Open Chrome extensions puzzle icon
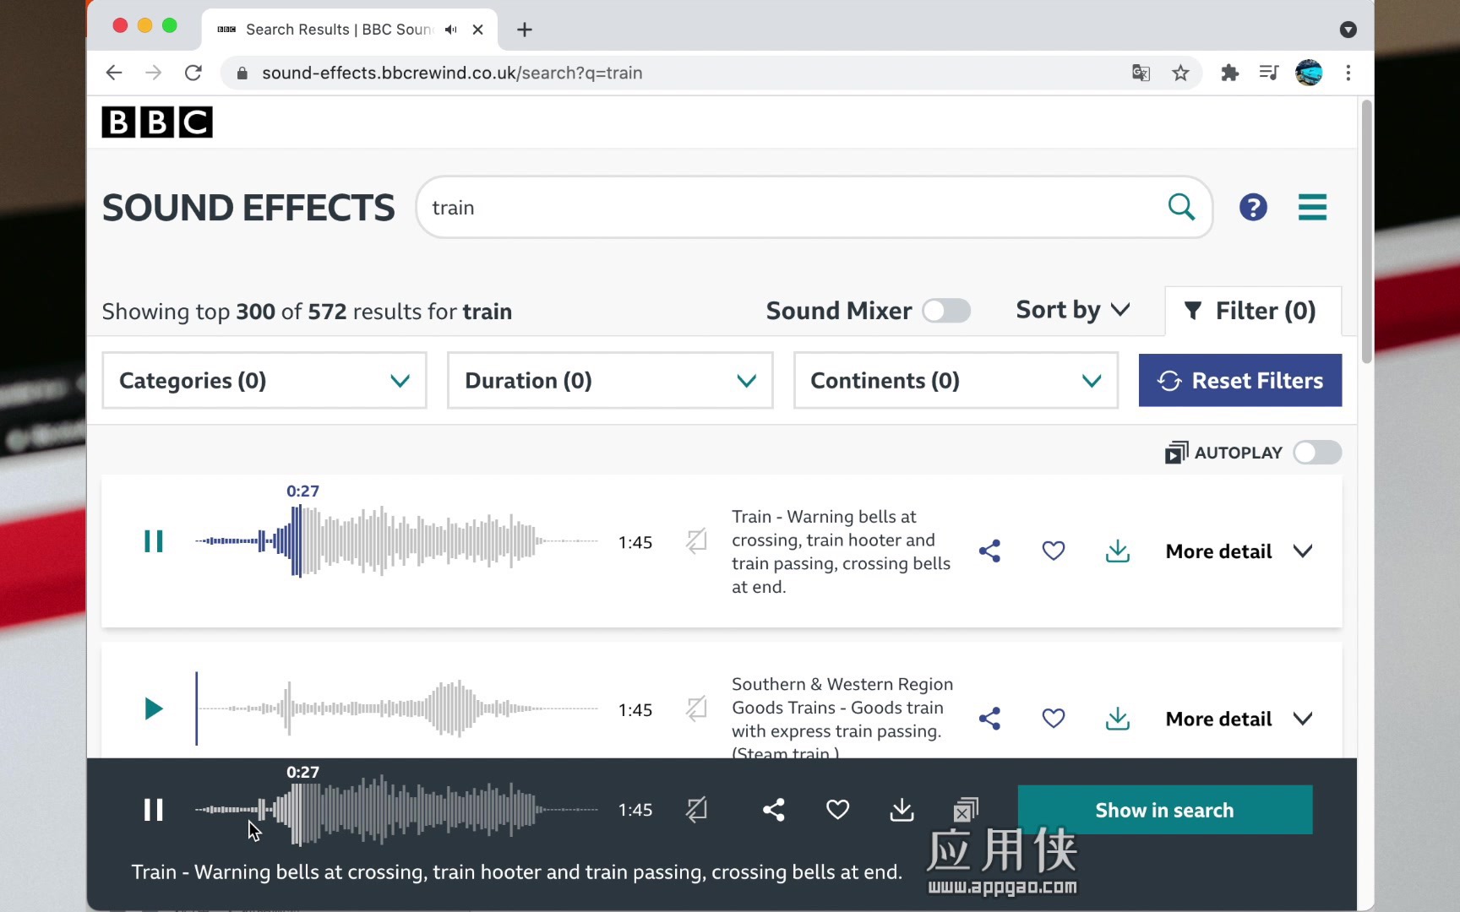Screen dimensions: 1460x912 (x=1229, y=73)
